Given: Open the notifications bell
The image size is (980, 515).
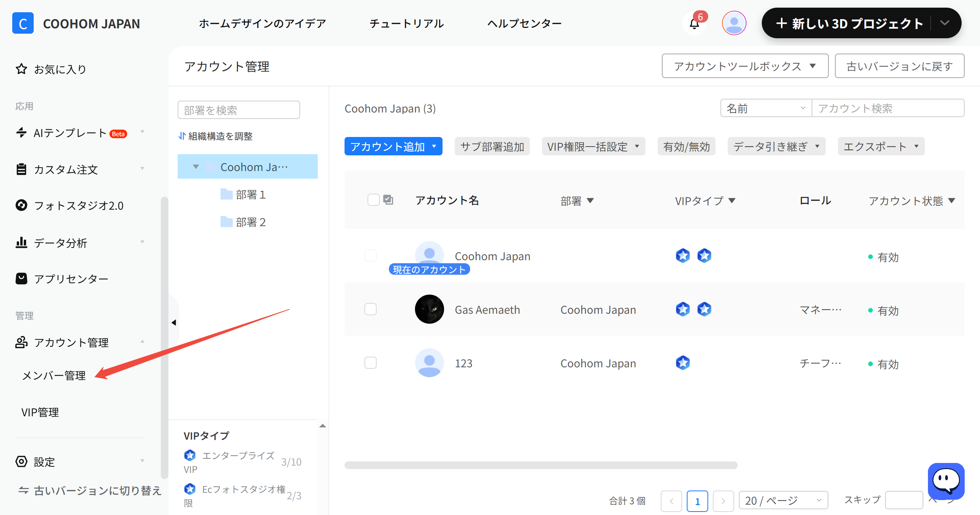Looking at the screenshot, I should click(x=694, y=24).
